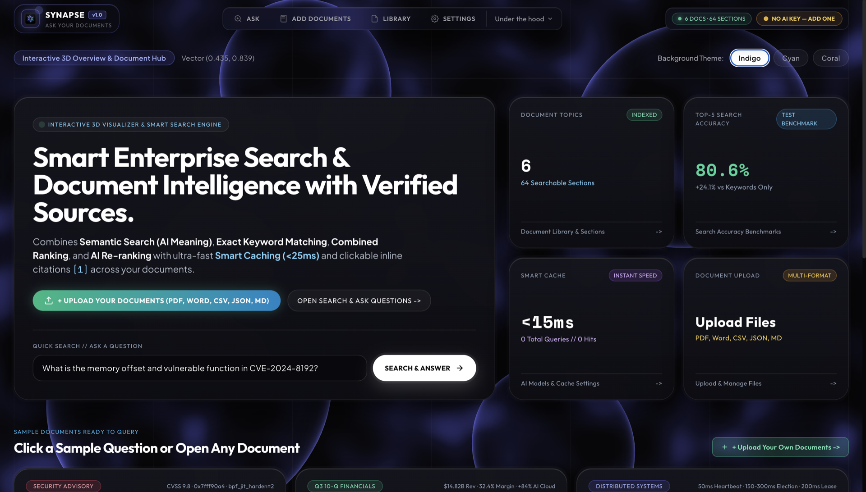Click Interactive 3D Overview & Document Hub pill
Image resolution: width=866 pixels, height=492 pixels.
tap(94, 58)
